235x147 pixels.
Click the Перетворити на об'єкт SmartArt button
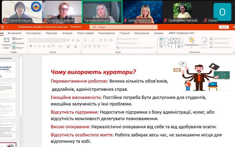(x=136, y=48)
